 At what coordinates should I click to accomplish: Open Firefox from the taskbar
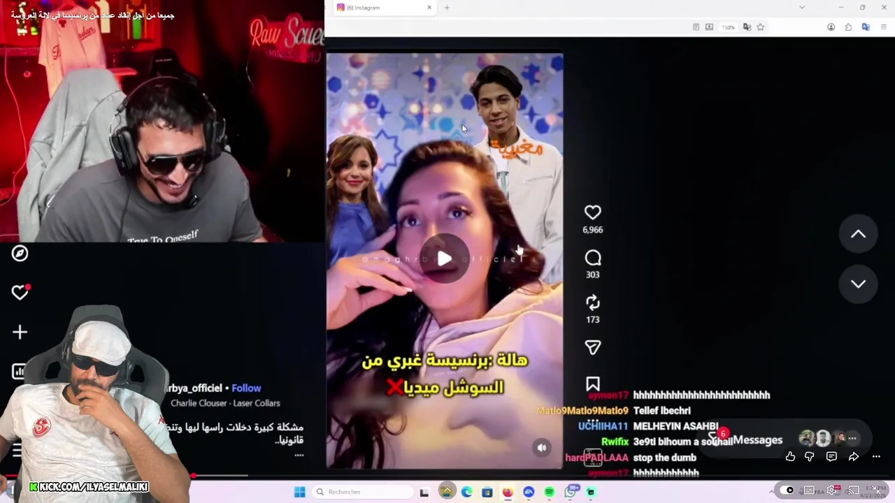click(x=508, y=492)
